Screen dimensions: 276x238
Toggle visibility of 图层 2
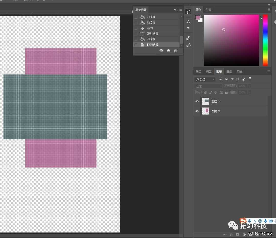click(x=197, y=111)
